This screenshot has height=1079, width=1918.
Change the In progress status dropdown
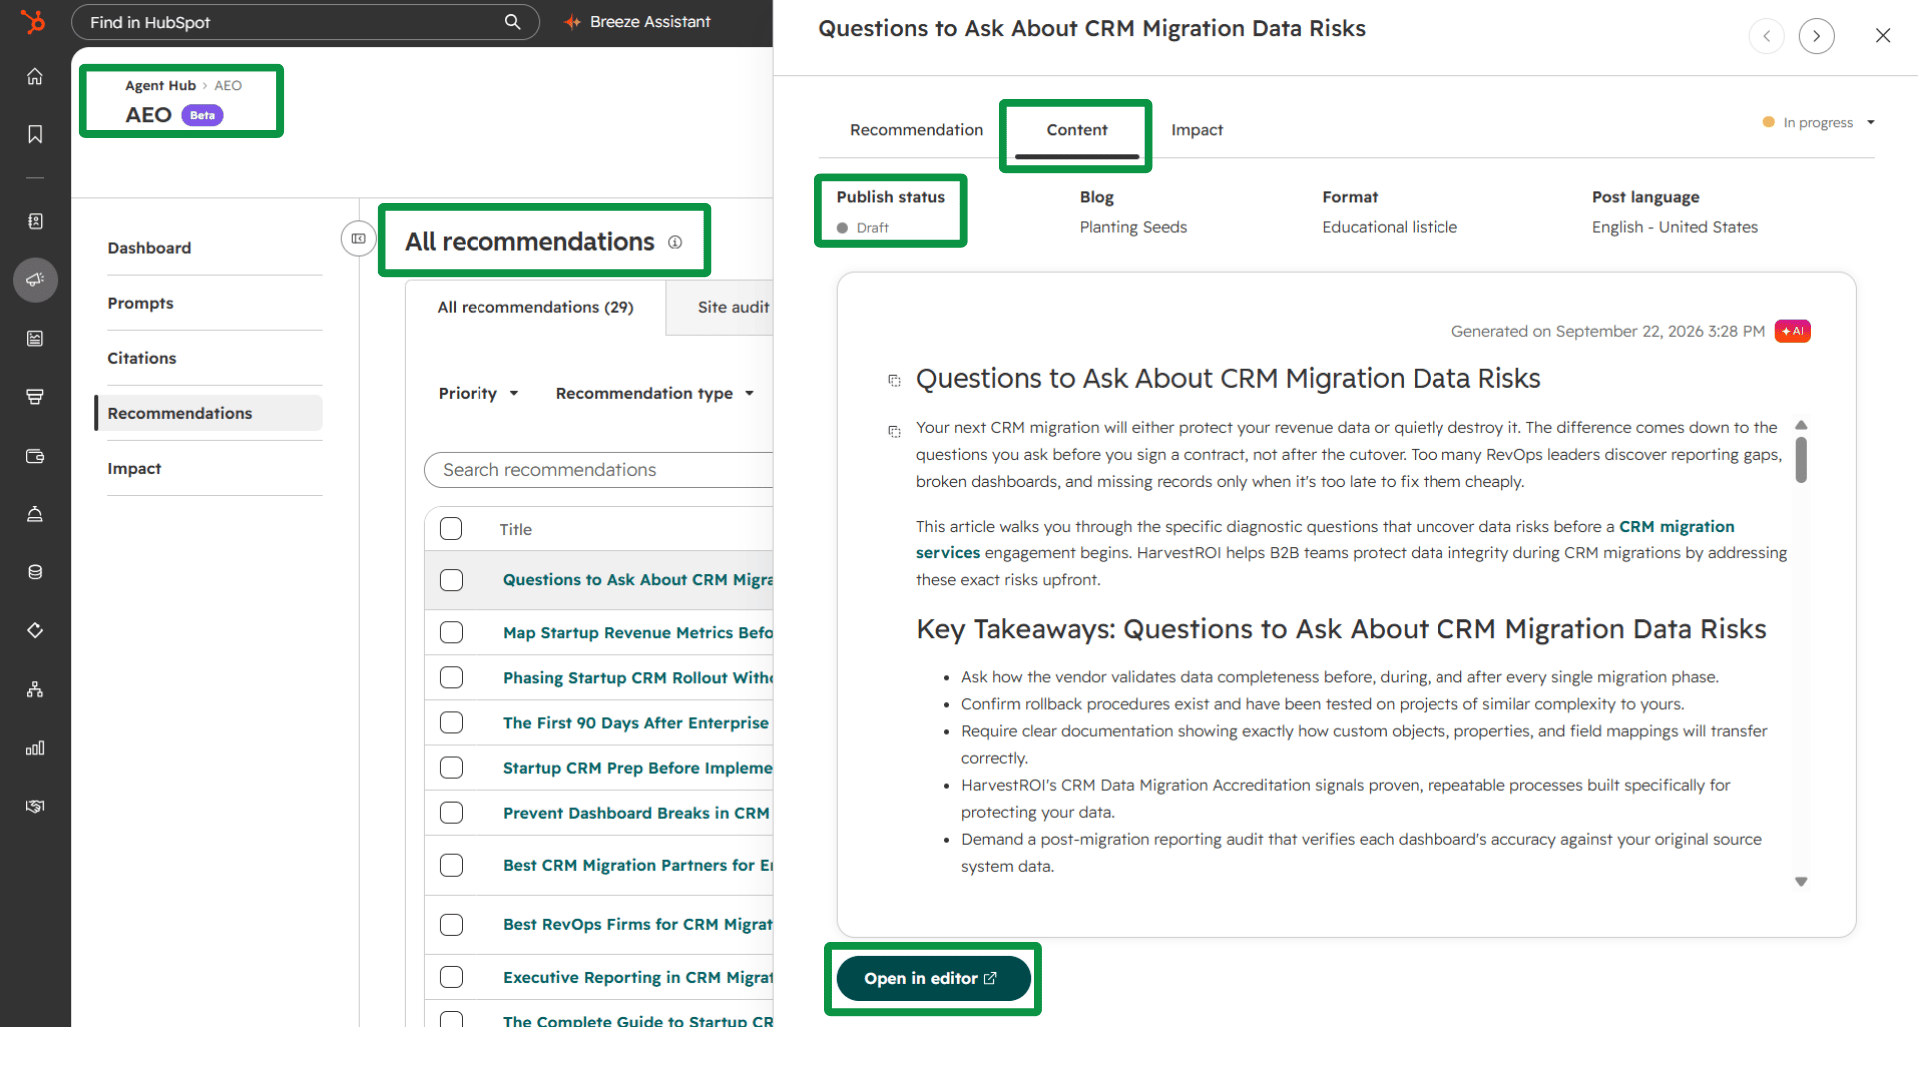pos(1819,122)
